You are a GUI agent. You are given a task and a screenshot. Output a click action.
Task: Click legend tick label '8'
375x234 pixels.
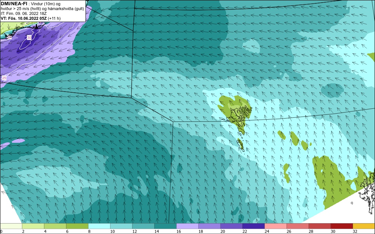click(89, 231)
